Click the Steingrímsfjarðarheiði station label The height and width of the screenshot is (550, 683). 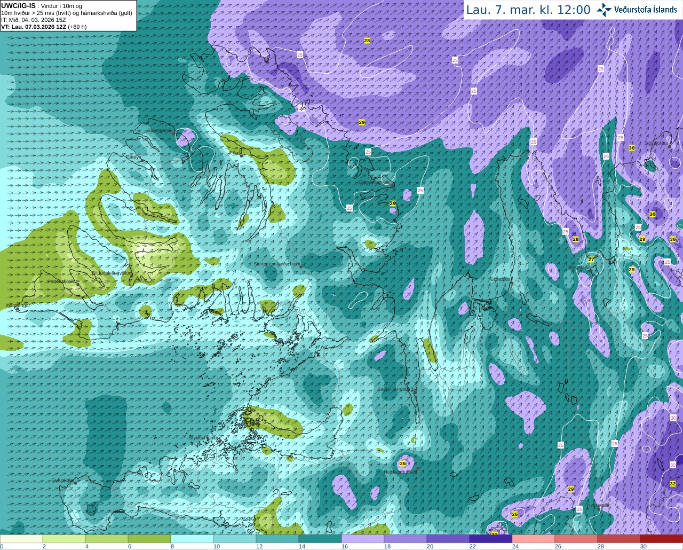276,264
